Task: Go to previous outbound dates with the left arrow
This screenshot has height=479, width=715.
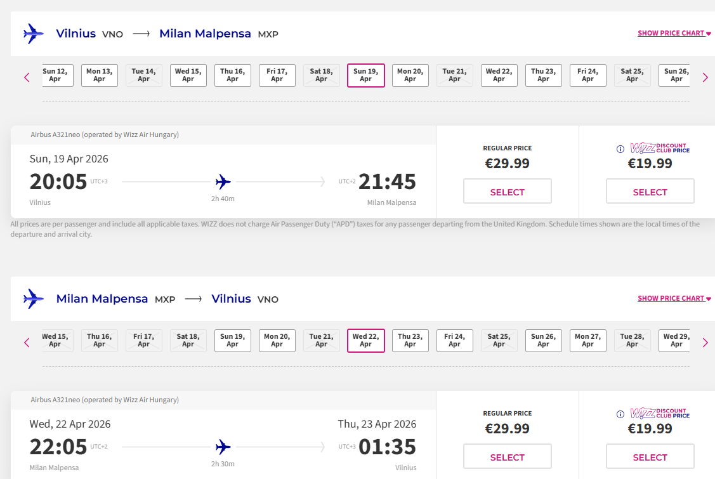Action: point(27,77)
